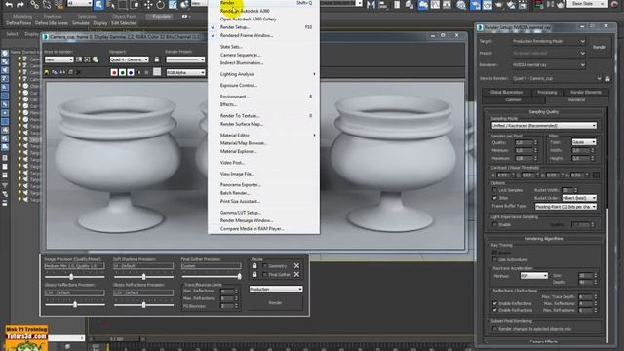
Task: Switch to the Global Illumination tab
Action: pyautogui.click(x=506, y=92)
